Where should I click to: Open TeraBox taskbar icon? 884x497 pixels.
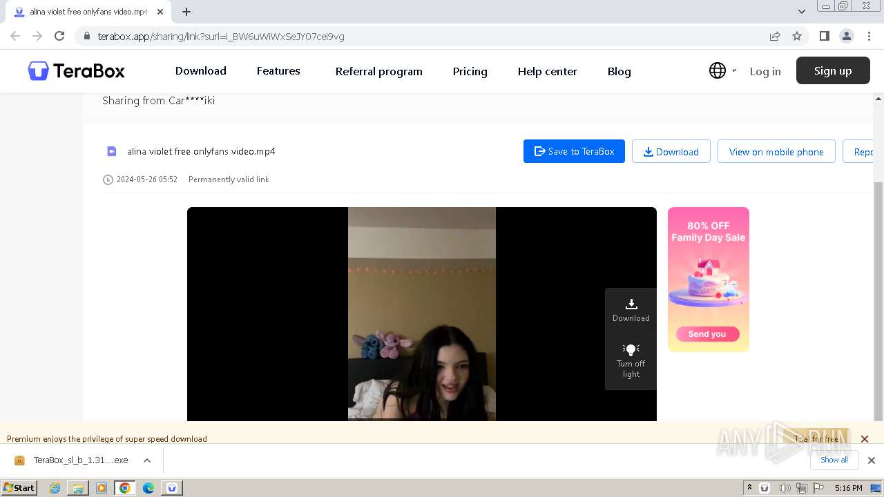172,488
